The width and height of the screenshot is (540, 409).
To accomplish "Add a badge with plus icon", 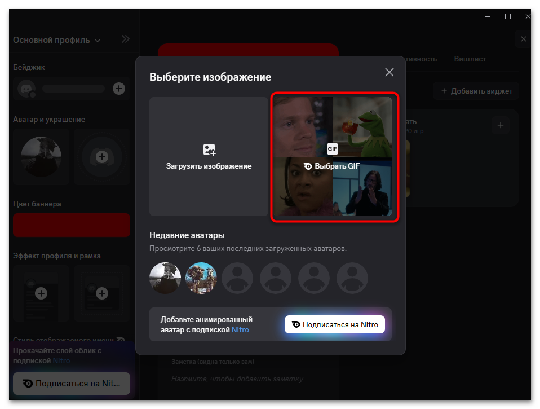I will pos(119,89).
